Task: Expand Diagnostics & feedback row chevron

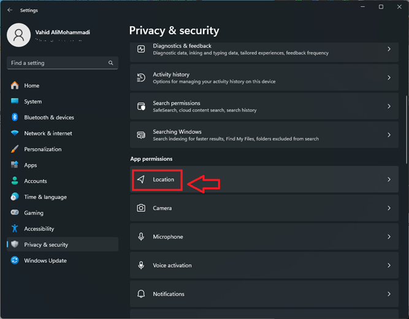Action: click(389, 49)
